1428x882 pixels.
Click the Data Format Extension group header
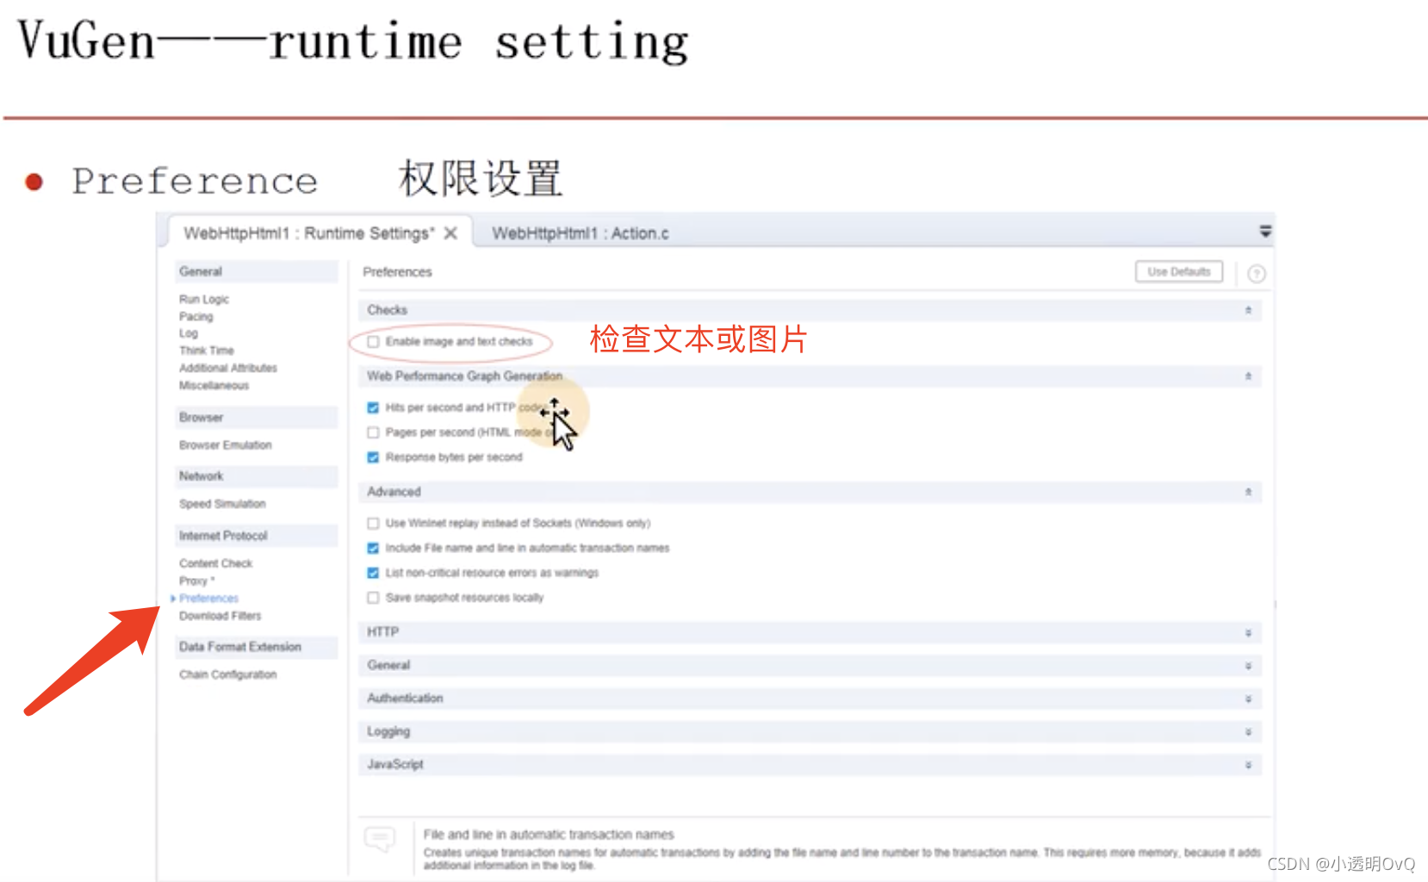point(256,647)
